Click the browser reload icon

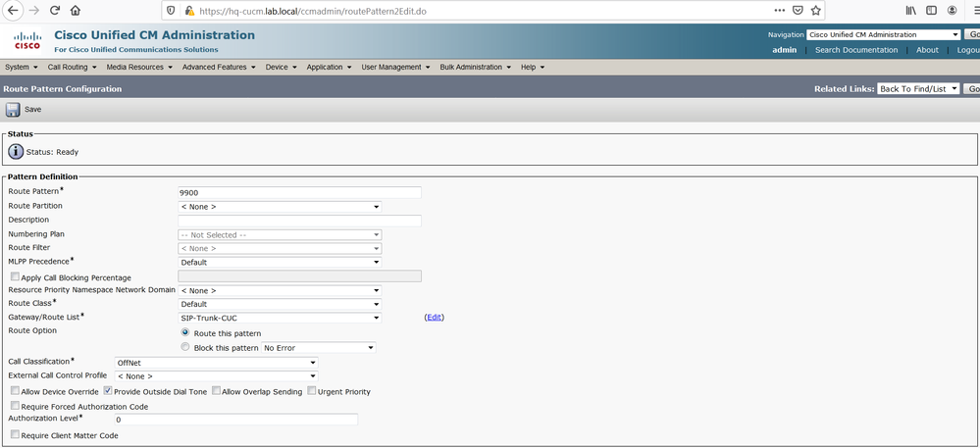[x=55, y=11]
